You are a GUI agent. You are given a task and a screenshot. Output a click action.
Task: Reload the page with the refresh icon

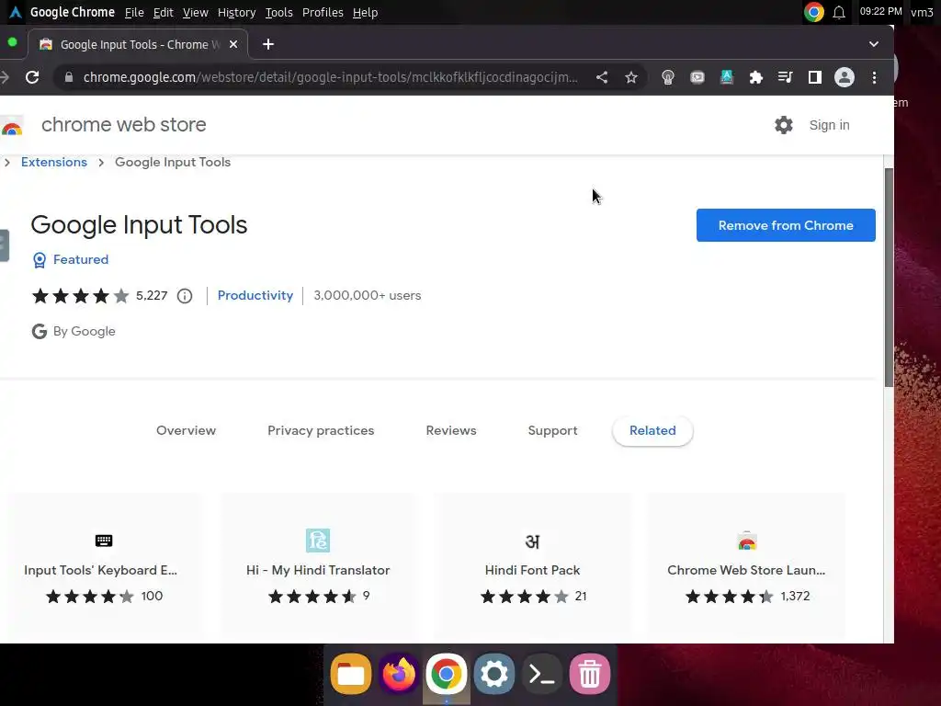click(32, 77)
